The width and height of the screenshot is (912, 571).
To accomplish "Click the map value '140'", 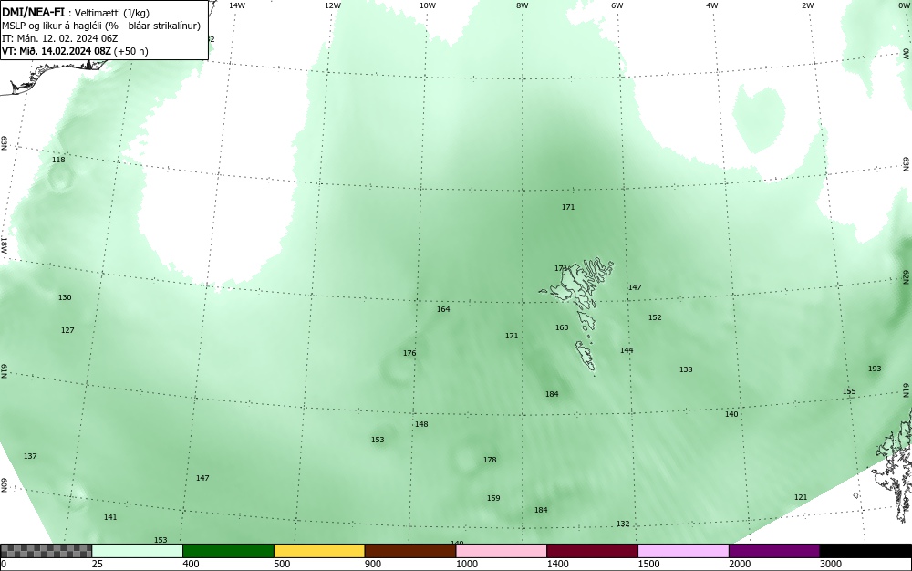I will coord(731,415).
